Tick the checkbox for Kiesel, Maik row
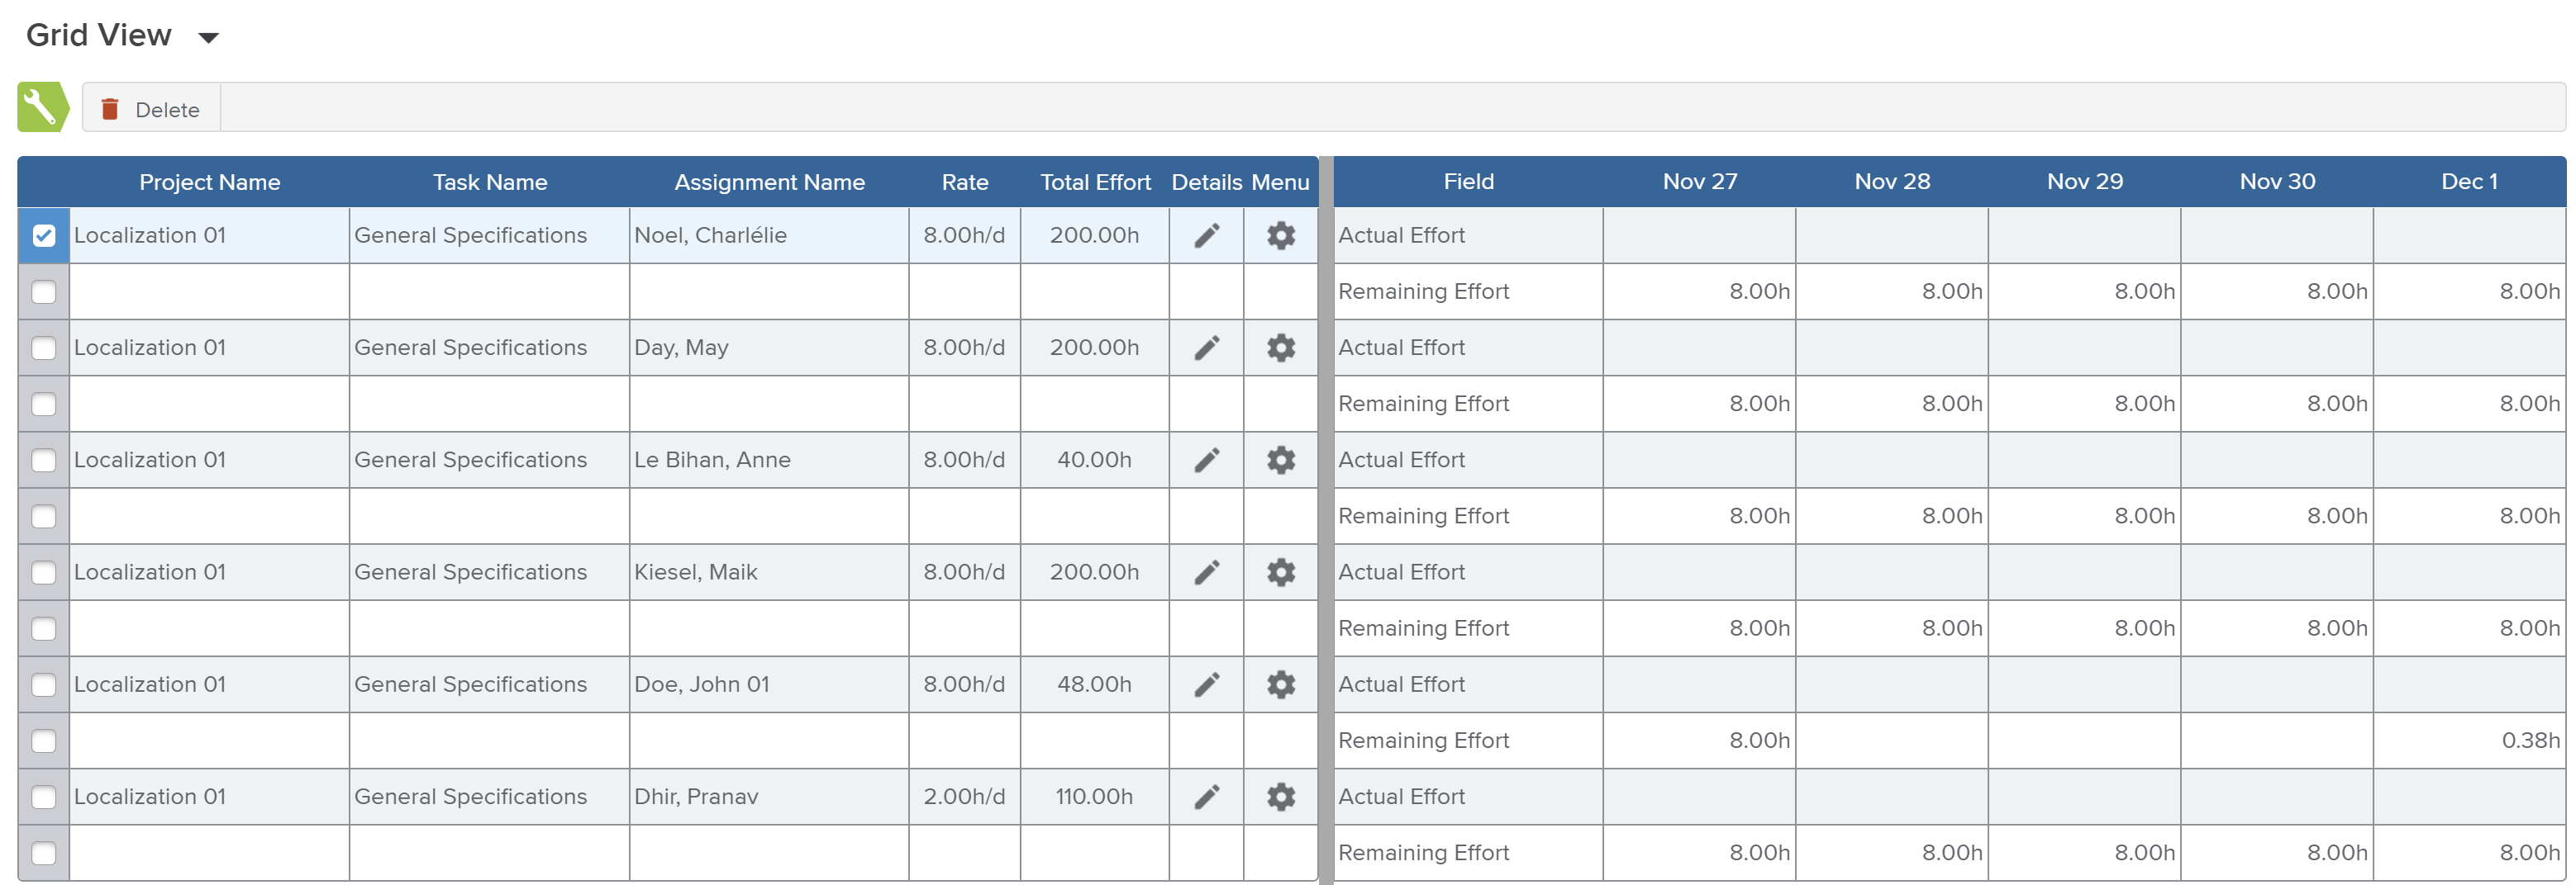 click(44, 572)
